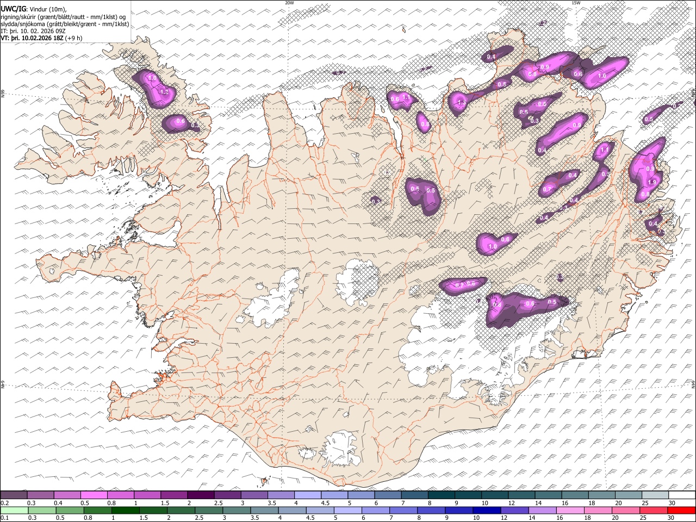Click the bright red 30 swatch in lower legend
Image resolution: width=696 pixels, height=522 pixels.
682,510
